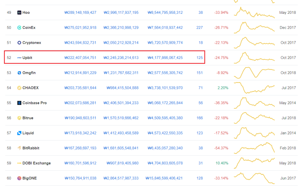The image size is (299, 186).
Task: Click BigONE volume ₩15,846,599,406,421
Action: point(164,178)
